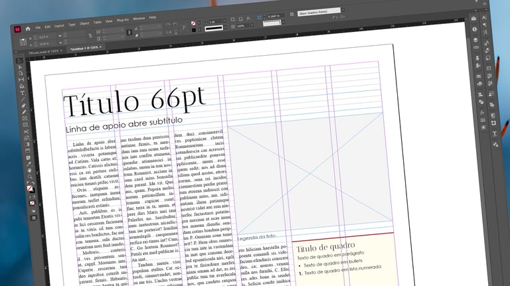This screenshot has width=510, height=286.
Task: Open the stroke weight 1 pt dropdown
Action: (x=224, y=21)
